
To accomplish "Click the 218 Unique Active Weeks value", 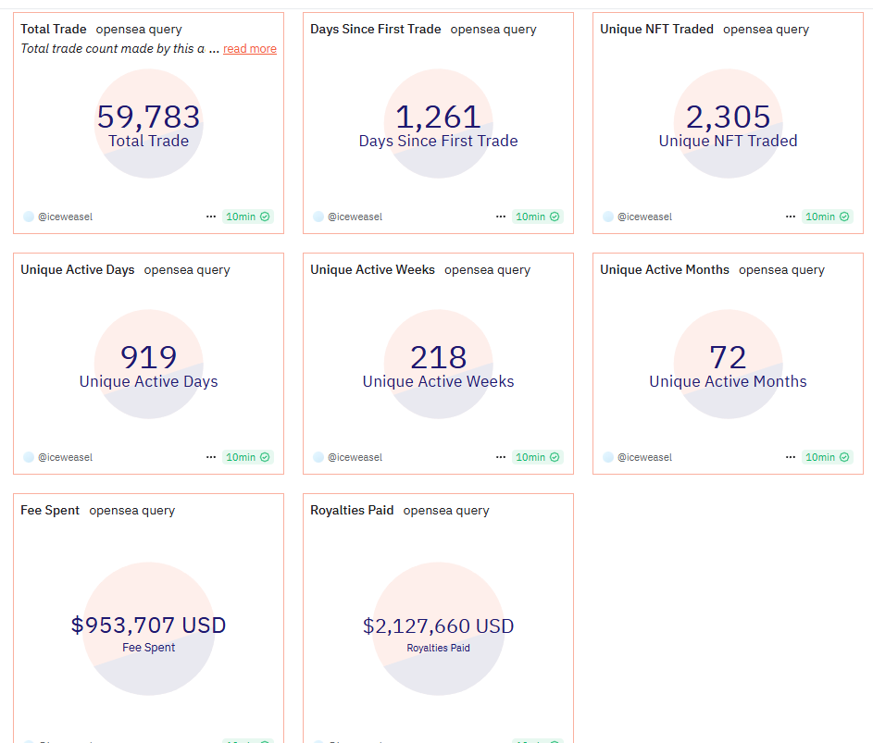I will pyautogui.click(x=438, y=357).
